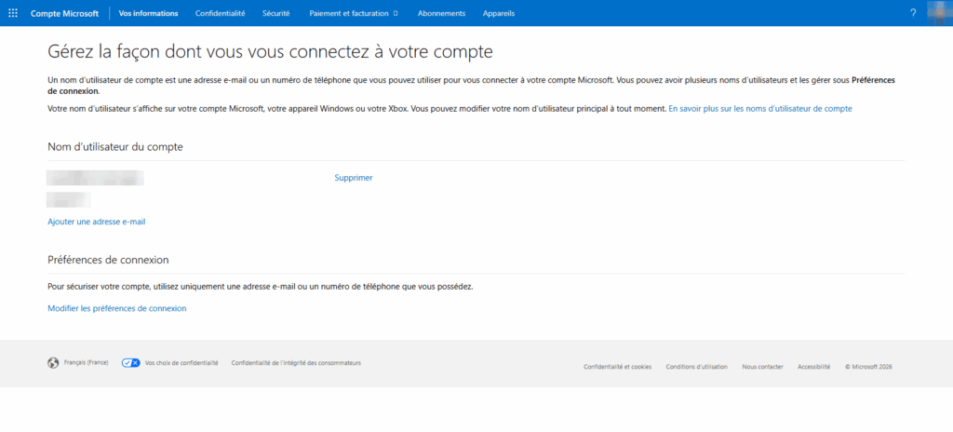Click the small dropdown marker beside Paiement et facturation

pos(396,13)
